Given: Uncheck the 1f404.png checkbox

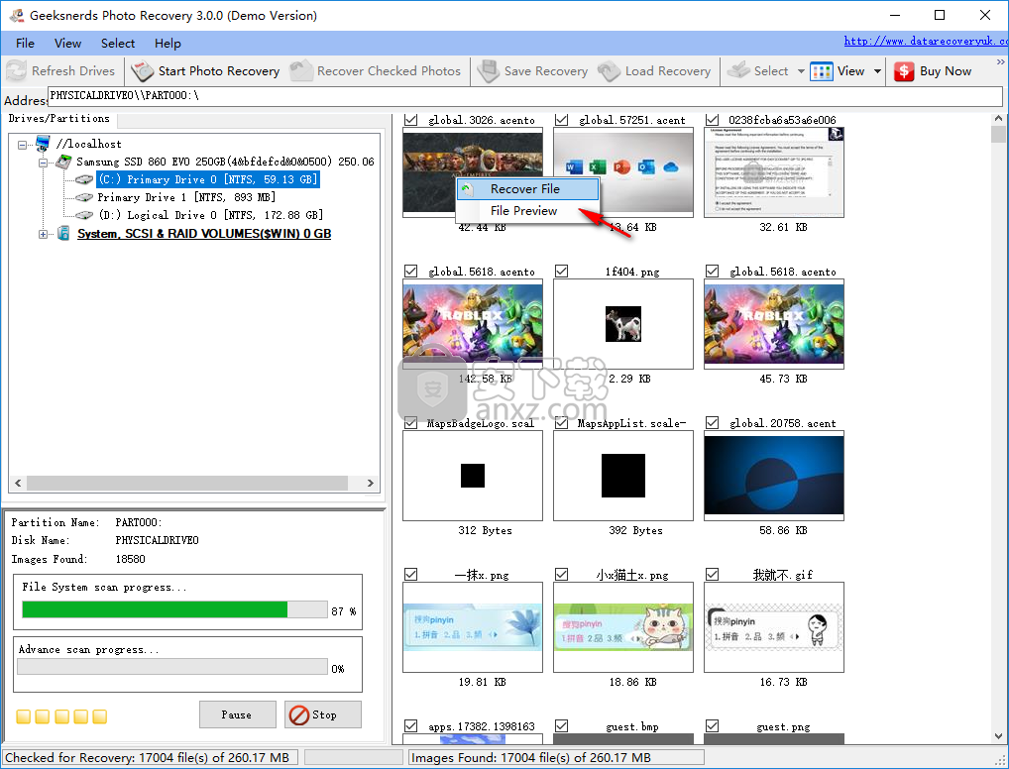Looking at the screenshot, I should coord(561,271).
